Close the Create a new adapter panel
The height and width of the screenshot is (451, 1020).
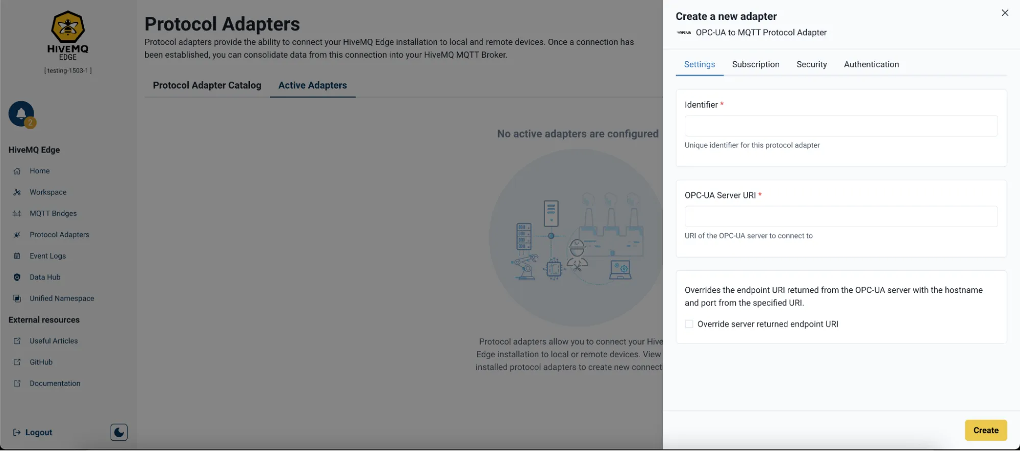coord(1005,13)
